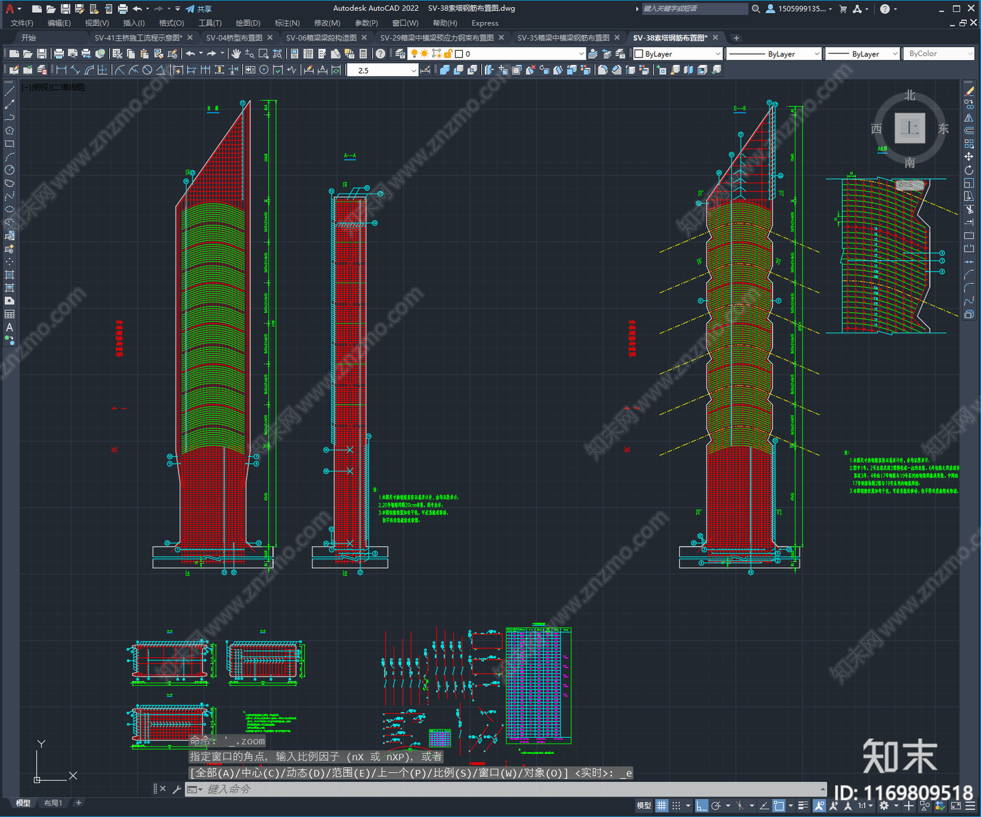Switch to SV-04桥型布置图 tab

click(234, 38)
